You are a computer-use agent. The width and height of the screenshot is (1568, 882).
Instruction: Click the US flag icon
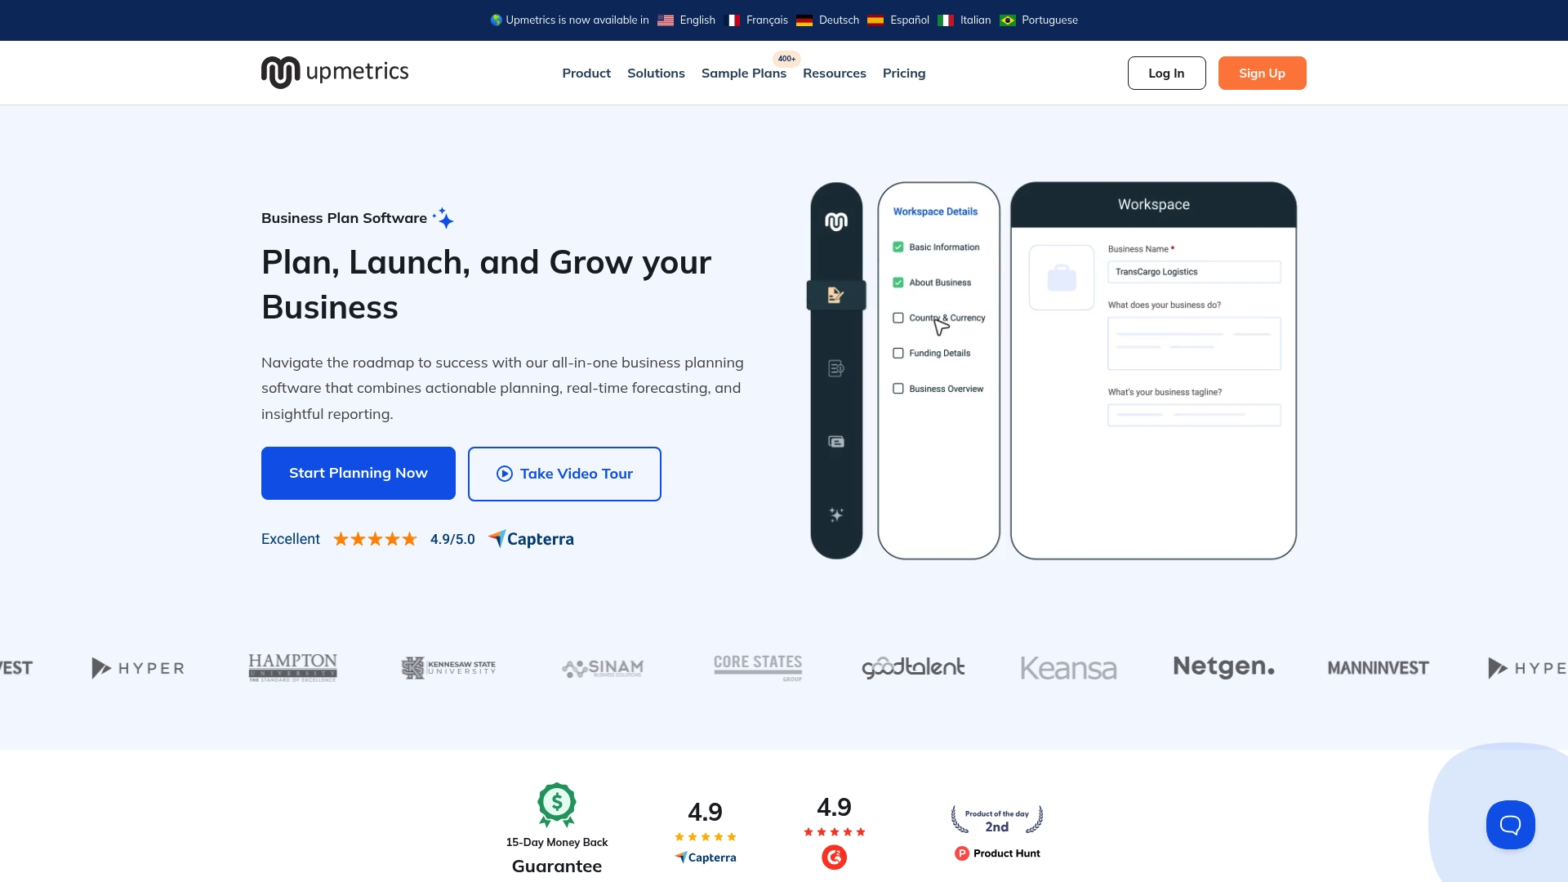tap(666, 20)
